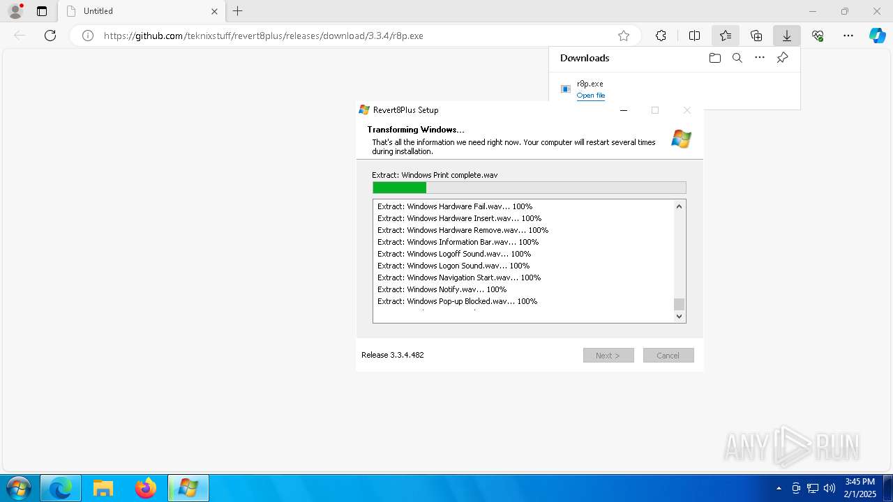Click the 'Release 3.3.4.482' version text
The image size is (893, 502).
point(393,355)
